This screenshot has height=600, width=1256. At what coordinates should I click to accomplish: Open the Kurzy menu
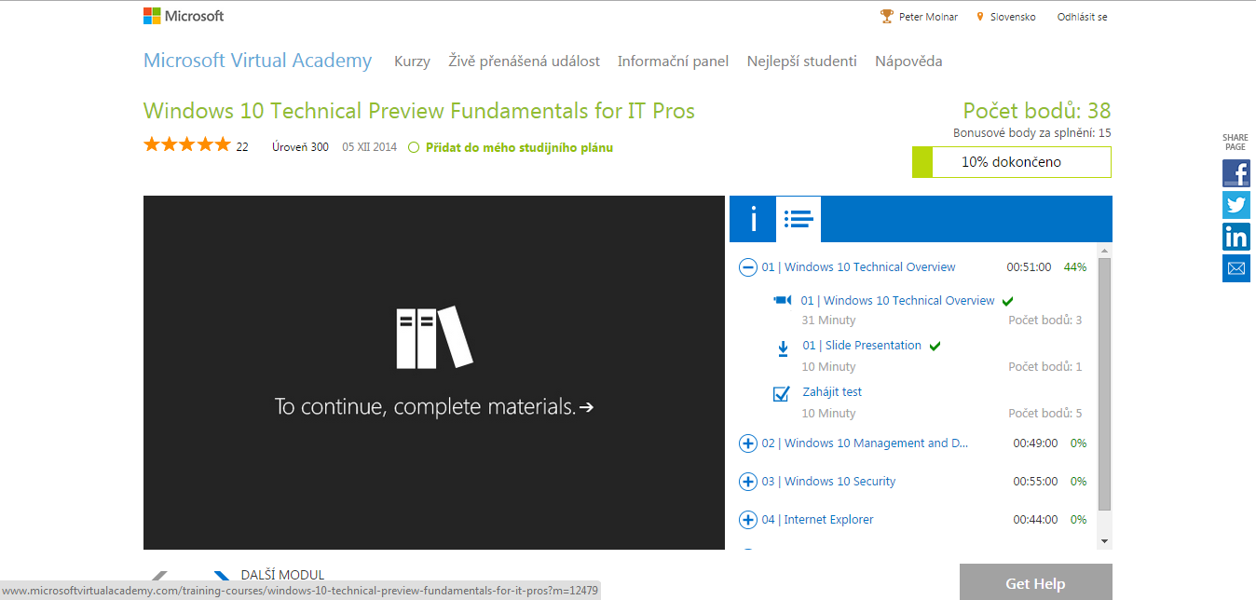click(412, 61)
